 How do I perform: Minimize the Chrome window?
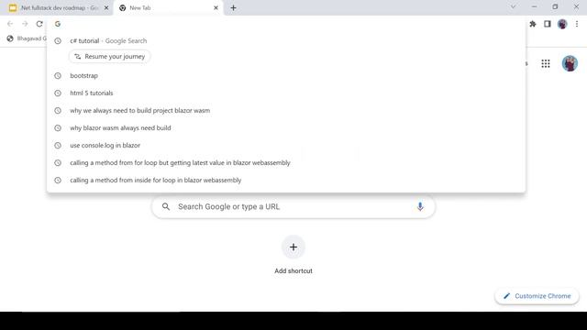coord(534,6)
